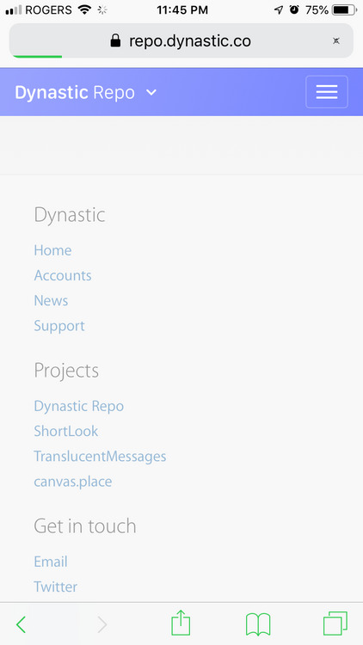Go to the Accounts link
The image size is (363, 645).
pyautogui.click(x=63, y=275)
